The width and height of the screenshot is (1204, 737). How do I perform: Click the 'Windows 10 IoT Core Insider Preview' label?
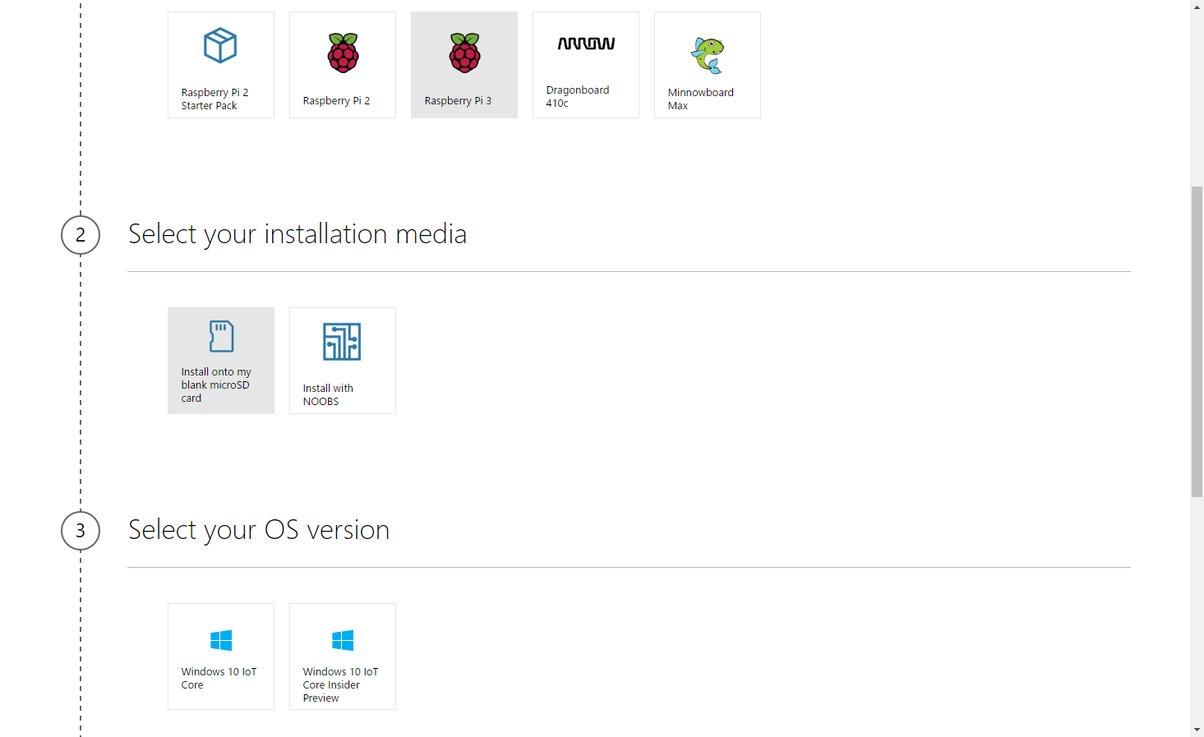pyautogui.click(x=340, y=685)
